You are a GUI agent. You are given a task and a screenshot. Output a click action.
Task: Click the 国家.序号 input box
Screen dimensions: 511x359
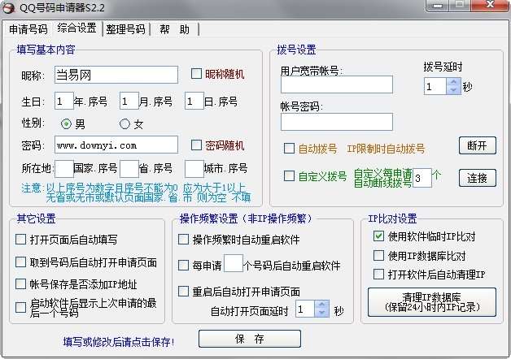click(x=63, y=169)
